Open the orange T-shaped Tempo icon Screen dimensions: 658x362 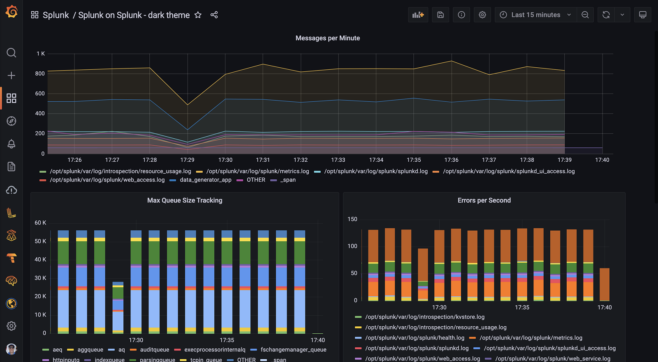click(12, 258)
